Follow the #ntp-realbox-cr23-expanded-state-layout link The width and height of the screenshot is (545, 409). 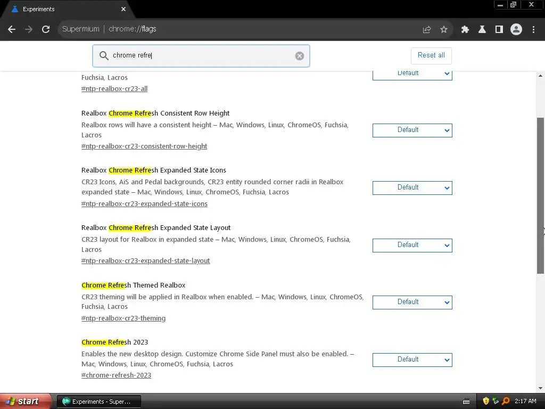click(146, 261)
